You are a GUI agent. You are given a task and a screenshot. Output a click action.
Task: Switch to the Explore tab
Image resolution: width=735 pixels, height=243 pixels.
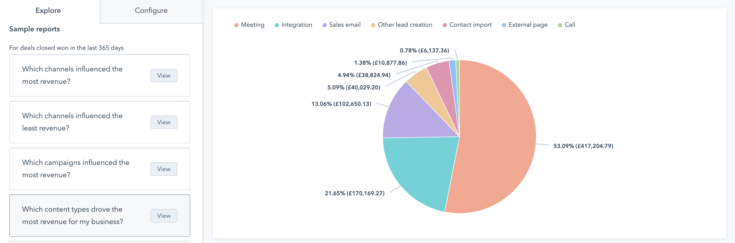(48, 11)
